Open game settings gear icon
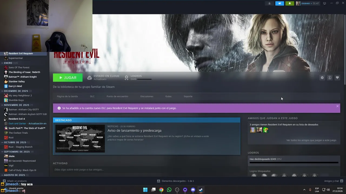The height and width of the screenshot is (194, 346). pyautogui.click(x=322, y=78)
